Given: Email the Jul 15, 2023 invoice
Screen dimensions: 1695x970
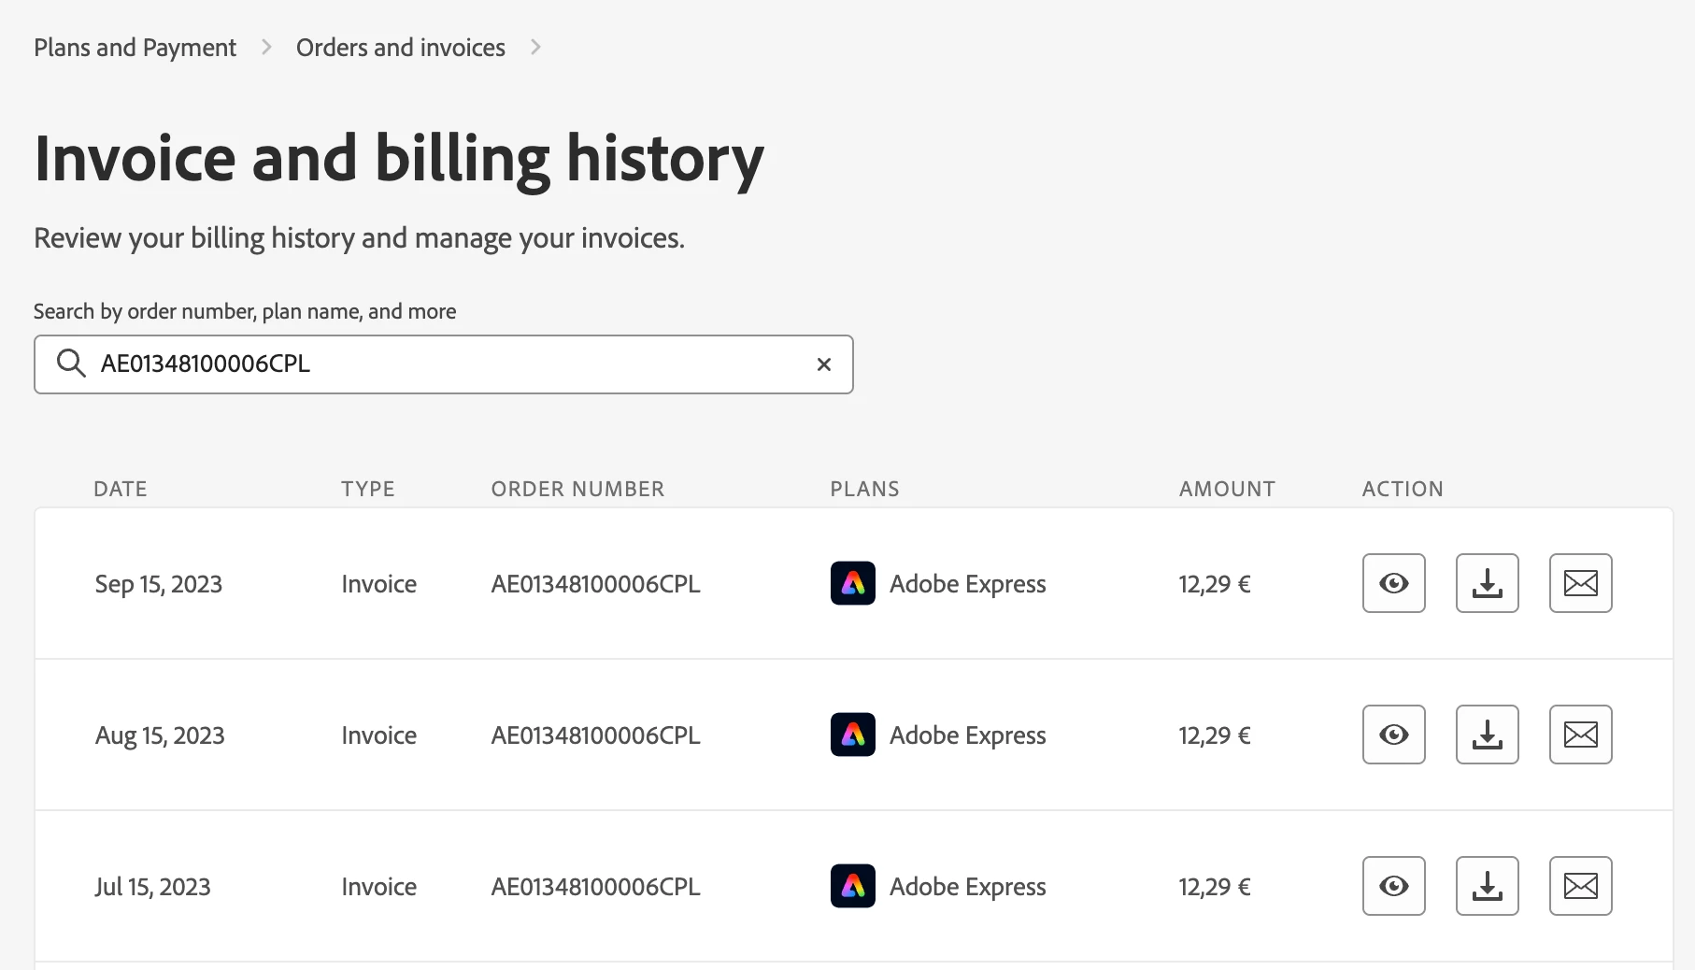Looking at the screenshot, I should coord(1580,886).
